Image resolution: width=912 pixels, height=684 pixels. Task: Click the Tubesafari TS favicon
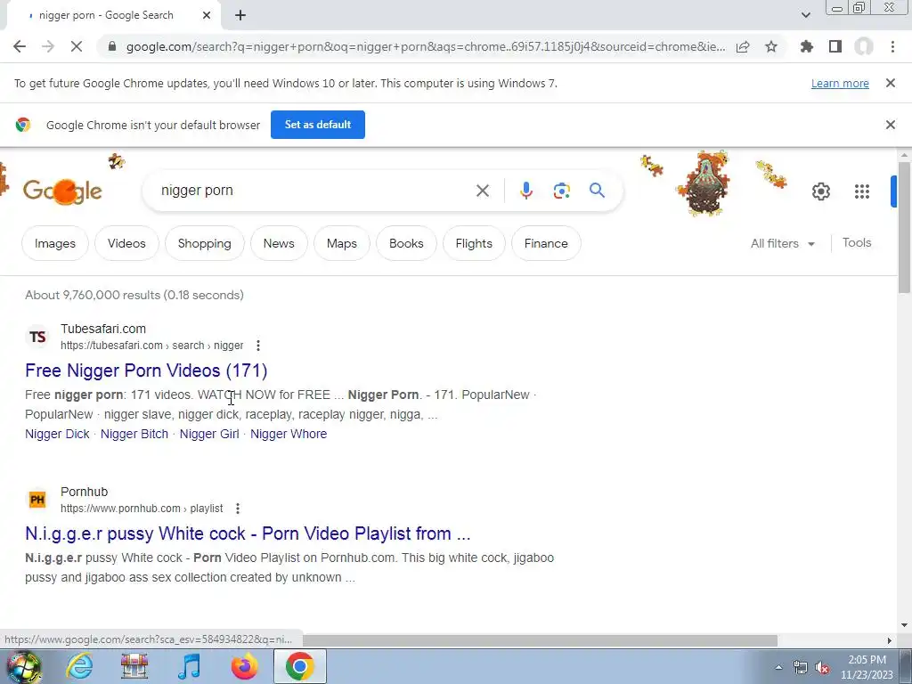click(x=37, y=337)
